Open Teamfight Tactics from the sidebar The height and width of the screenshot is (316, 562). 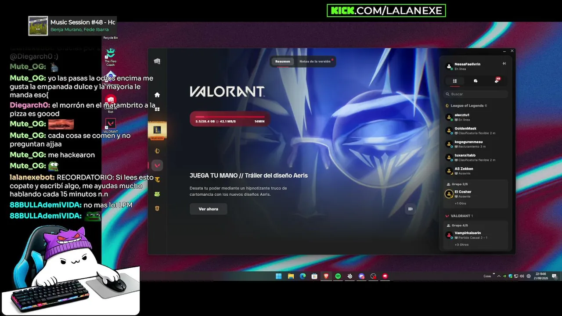click(157, 180)
